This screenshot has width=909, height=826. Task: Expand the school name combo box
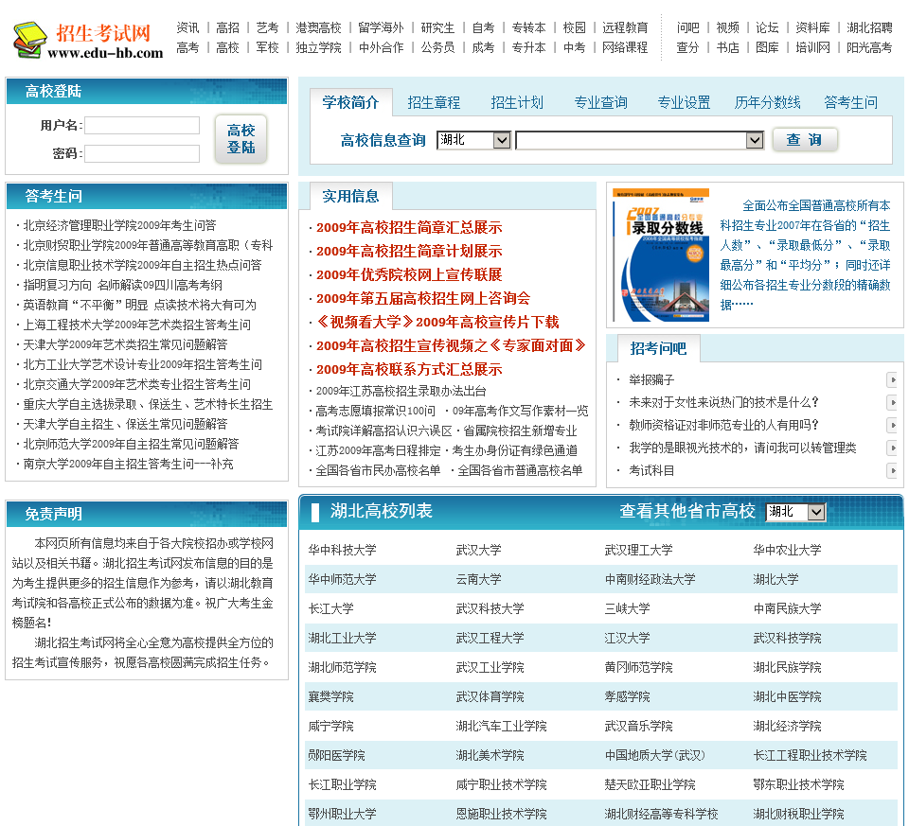(x=639, y=140)
